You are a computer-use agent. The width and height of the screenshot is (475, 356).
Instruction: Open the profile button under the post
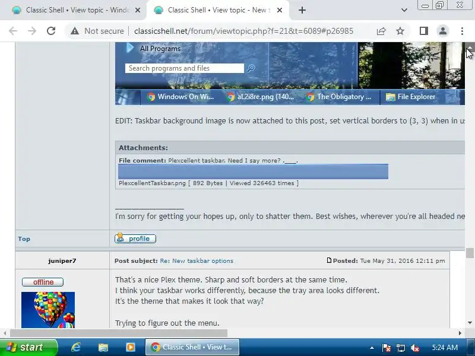(135, 239)
